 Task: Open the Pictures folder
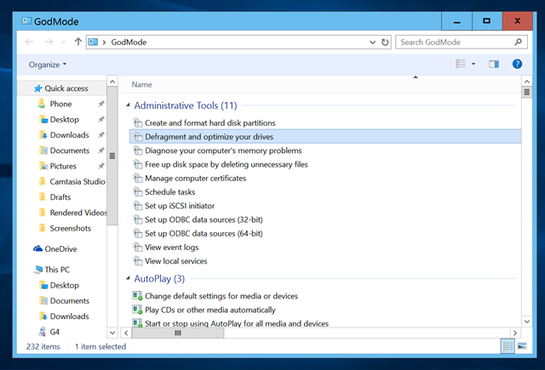[x=58, y=166]
